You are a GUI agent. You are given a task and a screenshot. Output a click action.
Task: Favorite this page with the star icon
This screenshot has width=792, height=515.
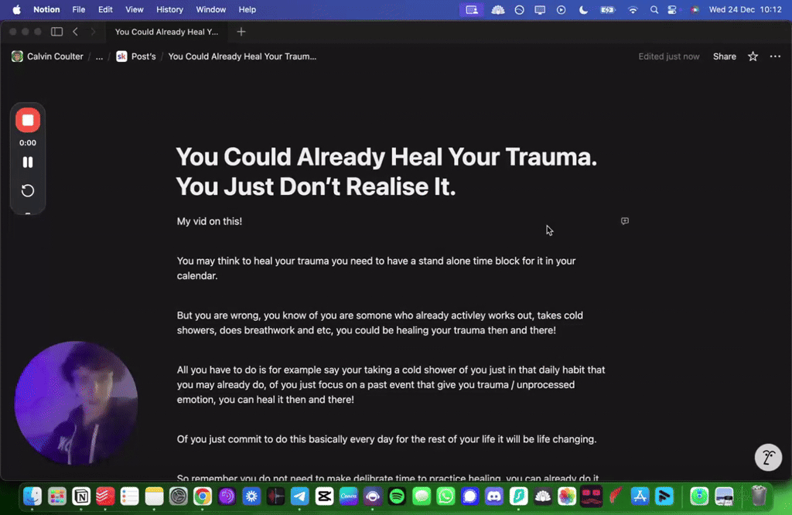[752, 56]
